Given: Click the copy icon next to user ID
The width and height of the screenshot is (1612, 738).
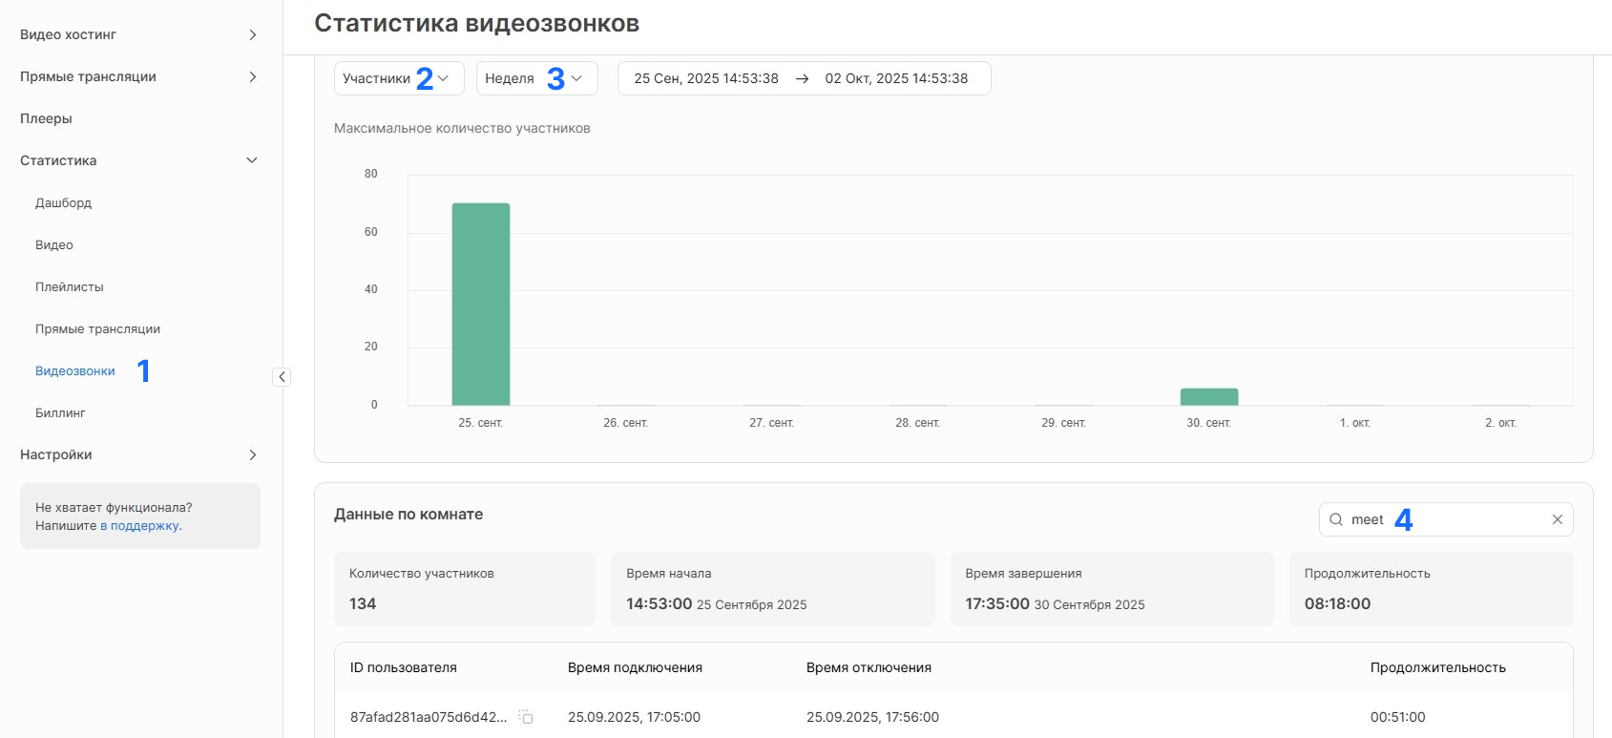Looking at the screenshot, I should (526, 717).
